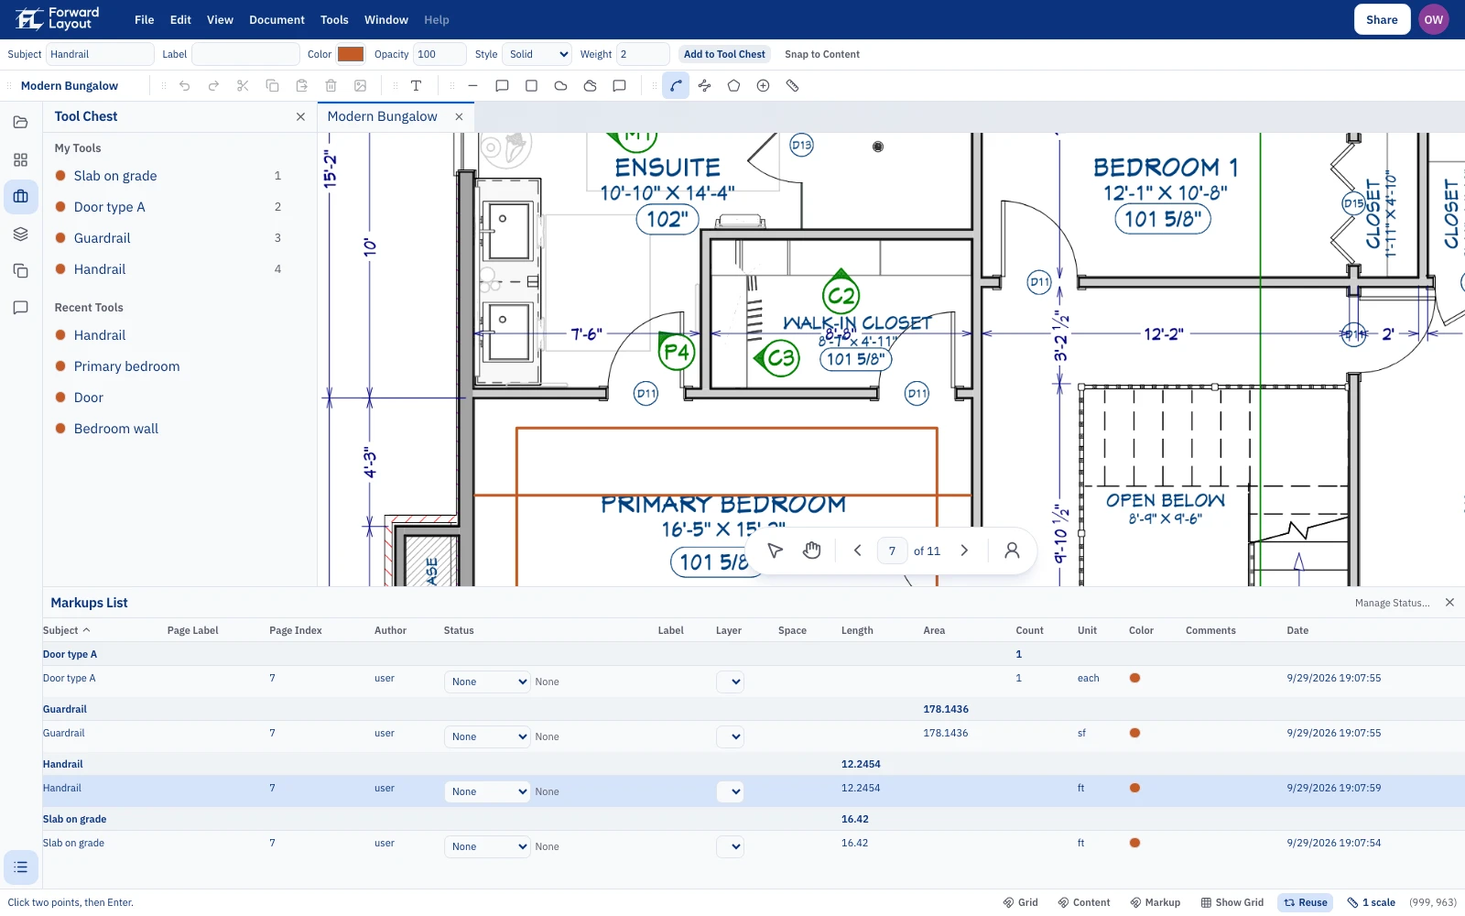Image resolution: width=1465 pixels, height=916 pixels.
Task: Select the ruler calibrate tool
Action: pyautogui.click(x=792, y=86)
